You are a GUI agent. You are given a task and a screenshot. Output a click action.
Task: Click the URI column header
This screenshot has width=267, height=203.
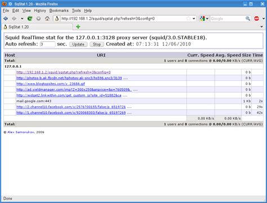click(101, 55)
